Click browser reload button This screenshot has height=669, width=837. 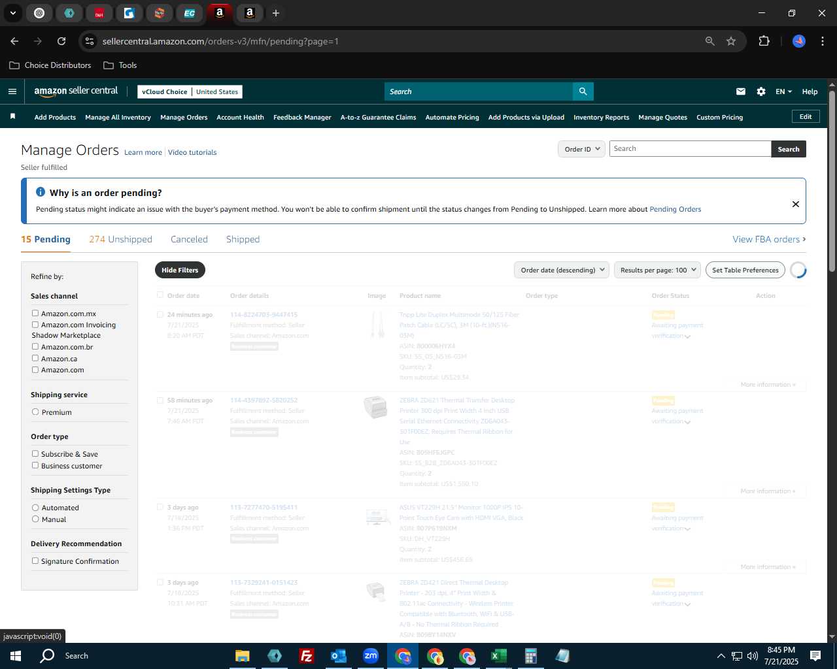61,41
